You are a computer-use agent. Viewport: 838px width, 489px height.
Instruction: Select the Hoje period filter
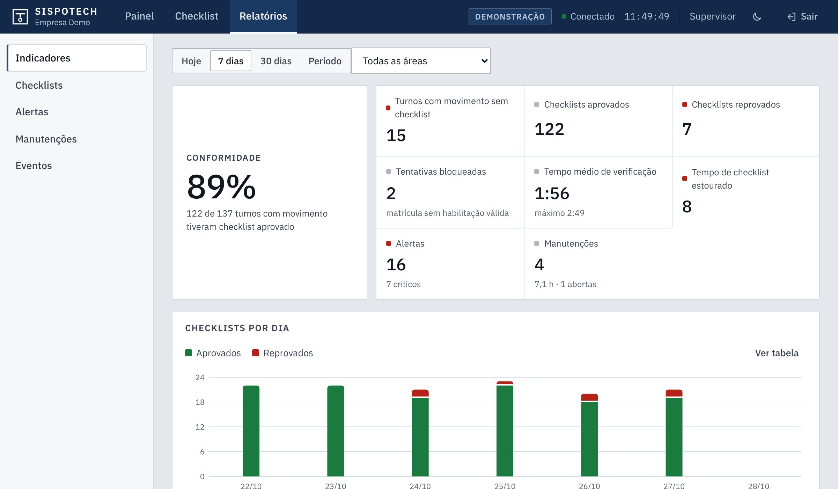click(x=191, y=61)
